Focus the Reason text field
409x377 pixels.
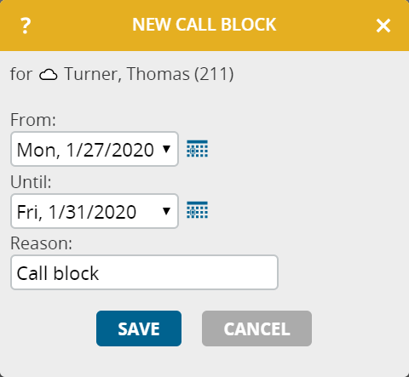pyautogui.click(x=144, y=272)
